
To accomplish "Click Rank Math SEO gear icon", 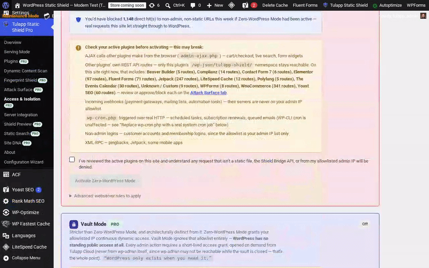I will click(x=6, y=201).
